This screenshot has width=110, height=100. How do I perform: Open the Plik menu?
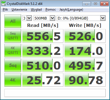[x=5, y=10]
